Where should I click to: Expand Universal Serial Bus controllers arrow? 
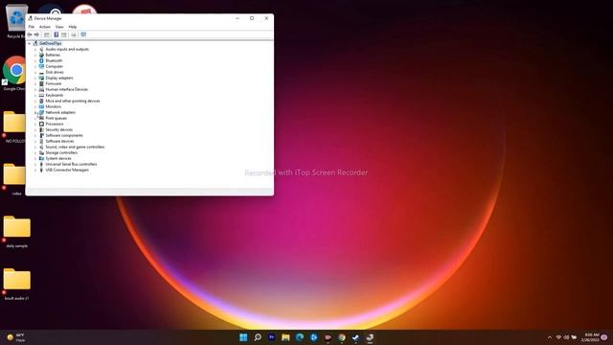click(35, 164)
